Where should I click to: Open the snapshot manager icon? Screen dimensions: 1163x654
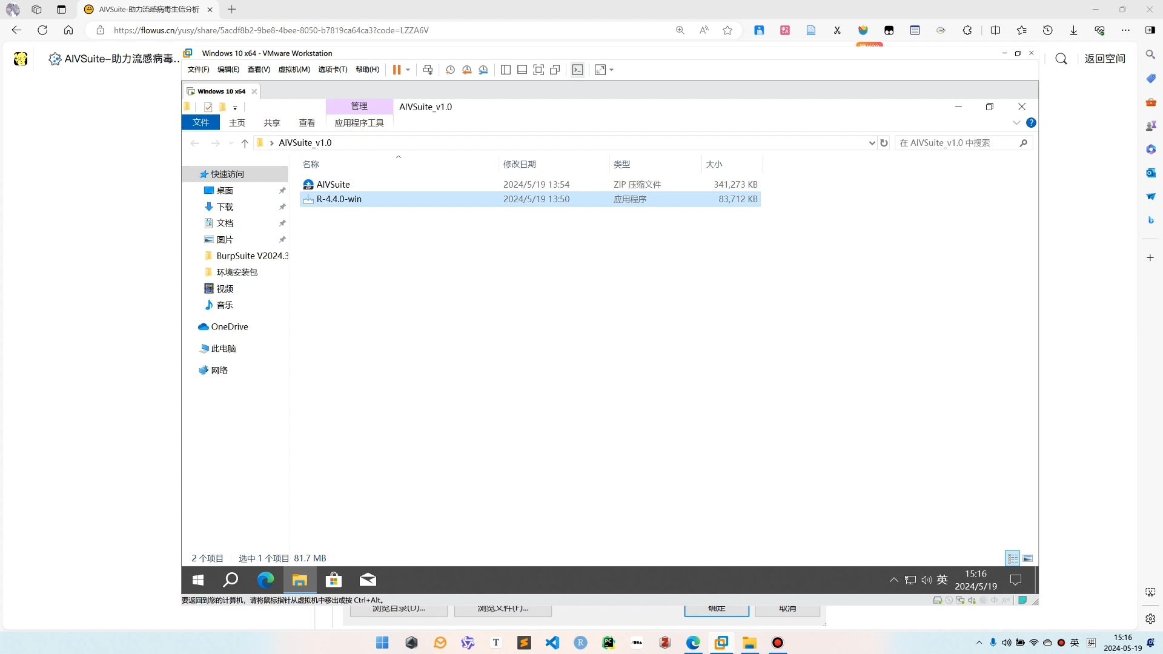pos(483,70)
